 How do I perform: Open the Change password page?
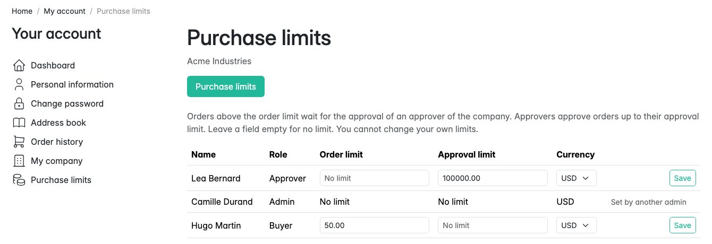(67, 103)
